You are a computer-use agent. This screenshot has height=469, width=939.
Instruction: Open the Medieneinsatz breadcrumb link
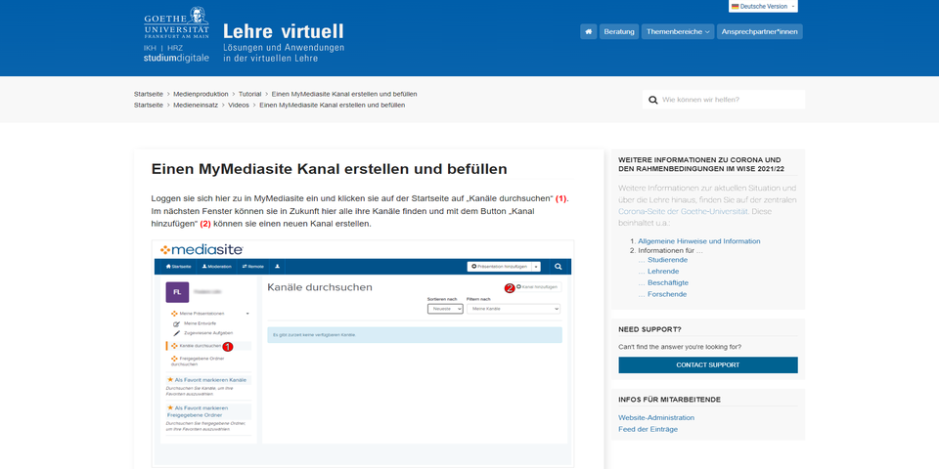[196, 105]
